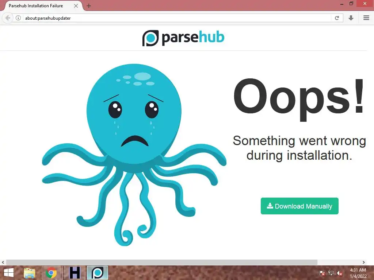Click the sad octopus illustration
Image resolution: width=374 pixels, height=280 pixels.
coord(134,155)
